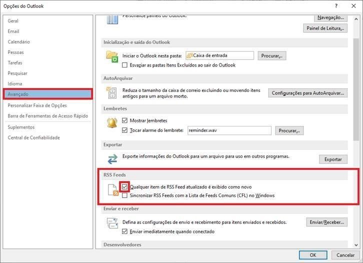Select Tarefas in sidebar
Image resolution: width=363 pixels, height=263 pixels.
[x=48, y=62]
